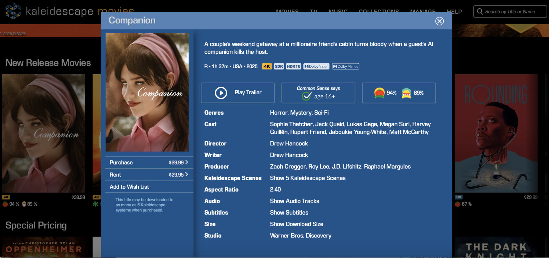The image size is (549, 258).
Task: Click Mystery genre
Action: pyautogui.click(x=301, y=113)
